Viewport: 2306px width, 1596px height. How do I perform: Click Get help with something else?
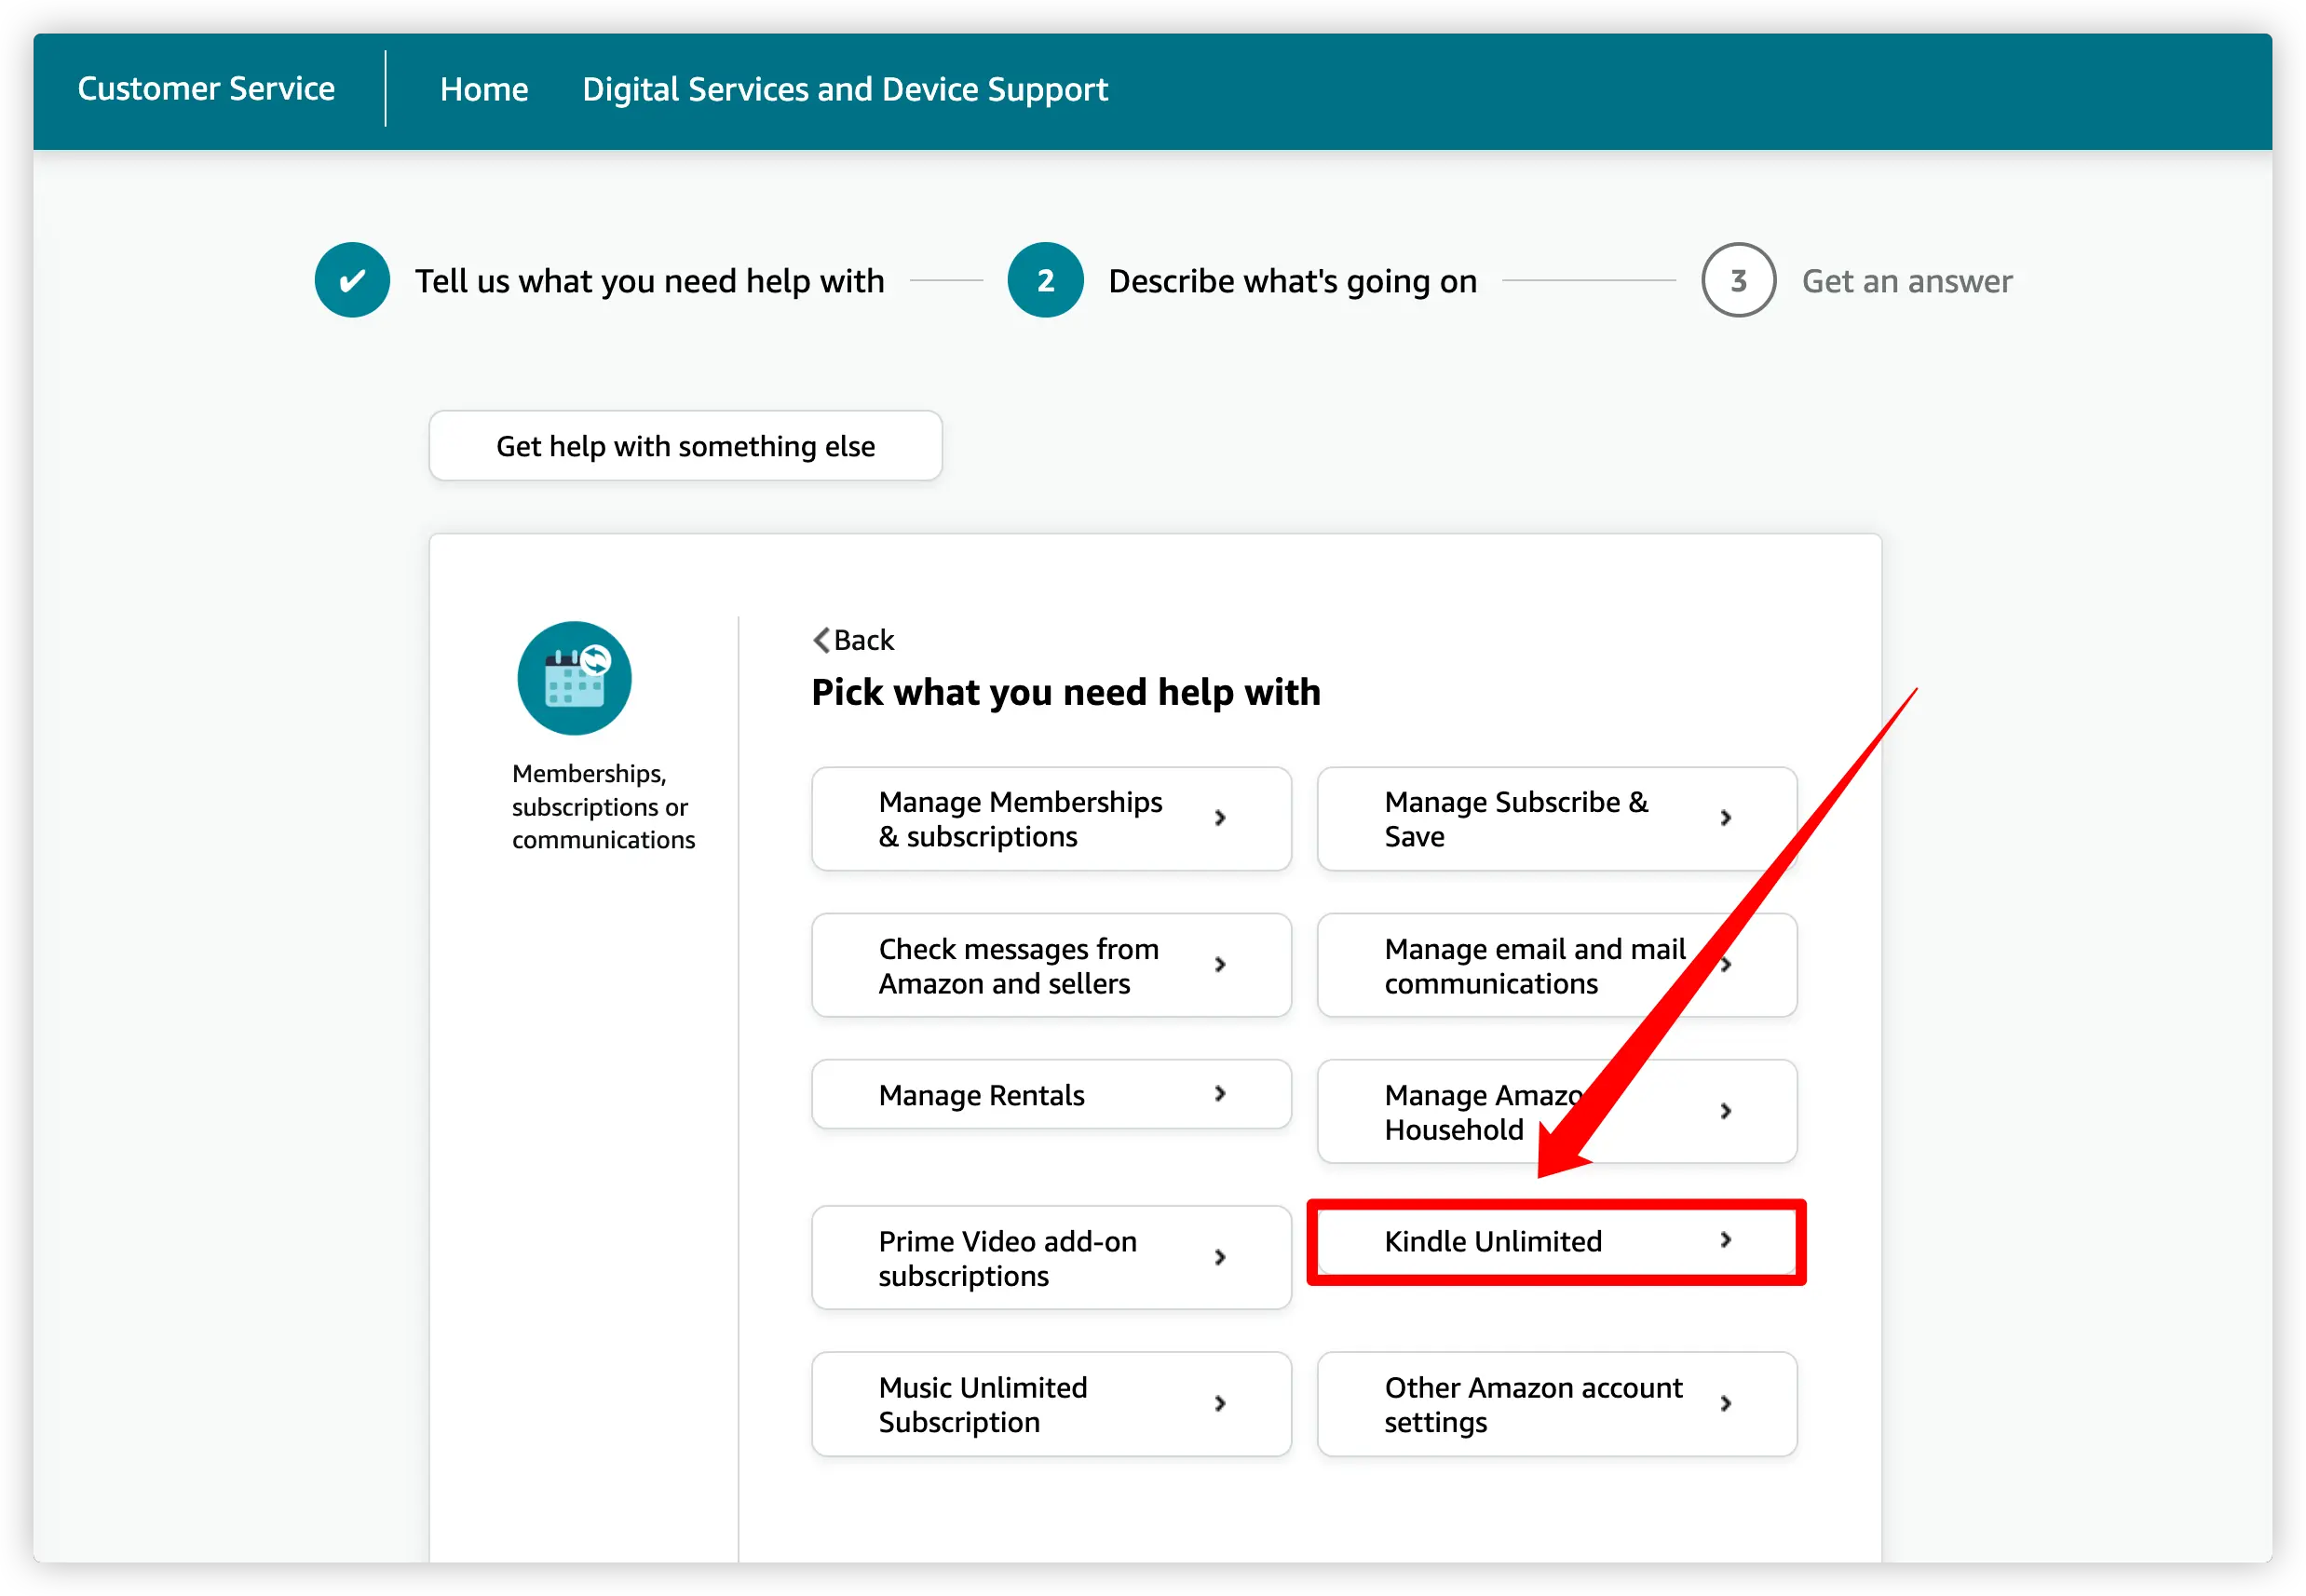(685, 446)
